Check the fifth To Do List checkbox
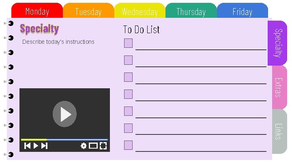292x164 pixels. pos(128,111)
